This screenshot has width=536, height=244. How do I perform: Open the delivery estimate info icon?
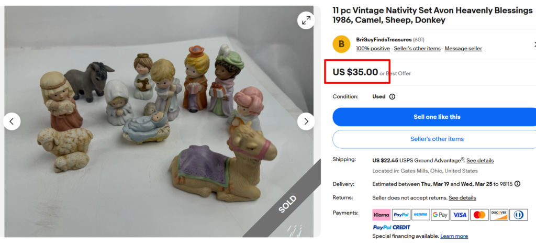(517, 184)
